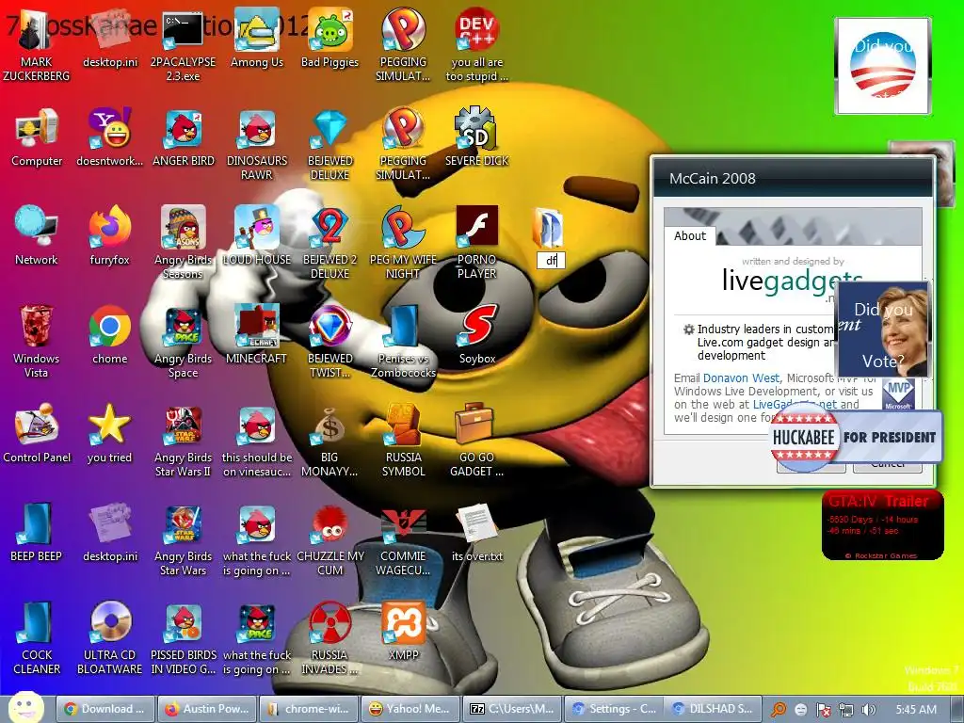Switch to the 7-Zip C:\Users\M... taskbar button
964x723 pixels.
[511, 709]
